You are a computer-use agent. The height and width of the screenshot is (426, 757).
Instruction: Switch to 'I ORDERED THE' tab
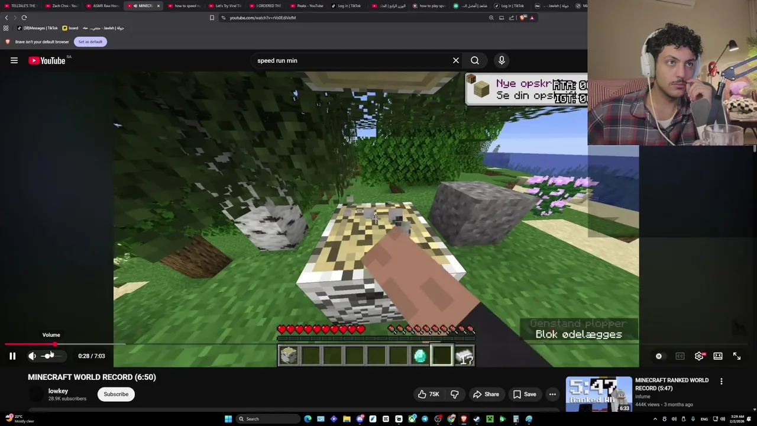pyautogui.click(x=266, y=6)
